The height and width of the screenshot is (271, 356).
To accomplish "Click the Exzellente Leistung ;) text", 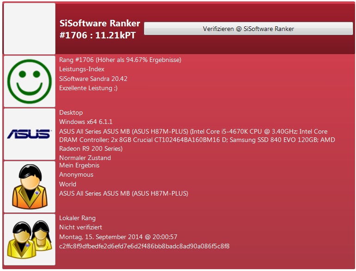I will pyautogui.click(x=88, y=88).
